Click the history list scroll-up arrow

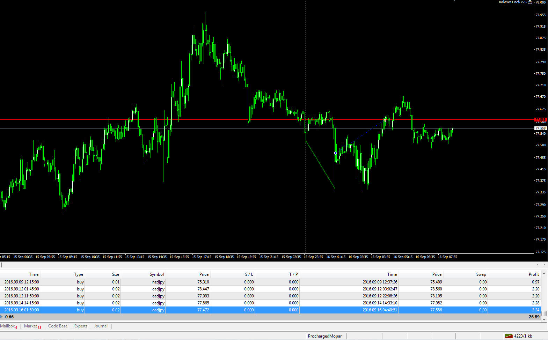[x=544, y=274]
